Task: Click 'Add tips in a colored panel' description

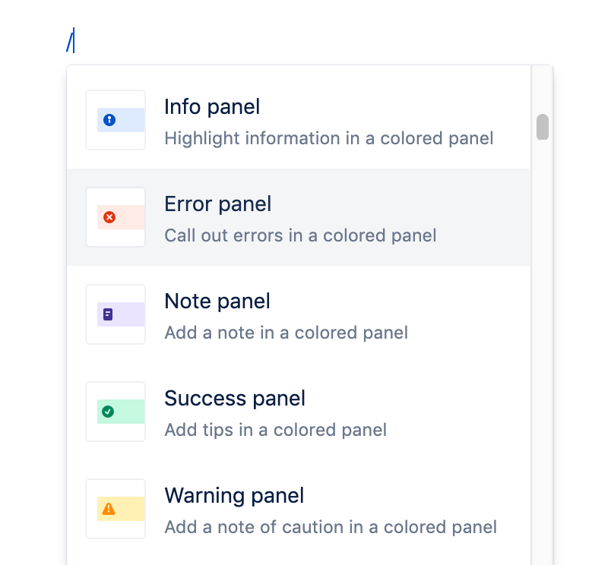Action: coord(275,430)
